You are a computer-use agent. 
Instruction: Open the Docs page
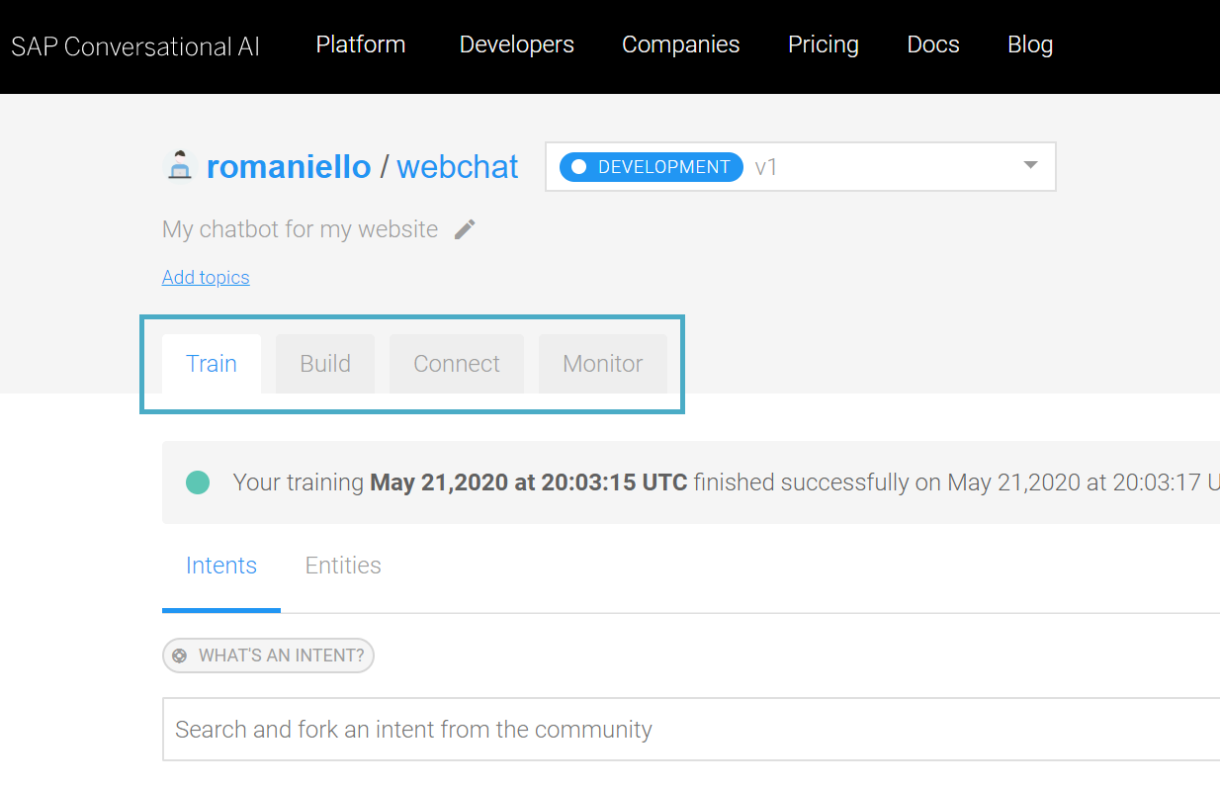933,44
